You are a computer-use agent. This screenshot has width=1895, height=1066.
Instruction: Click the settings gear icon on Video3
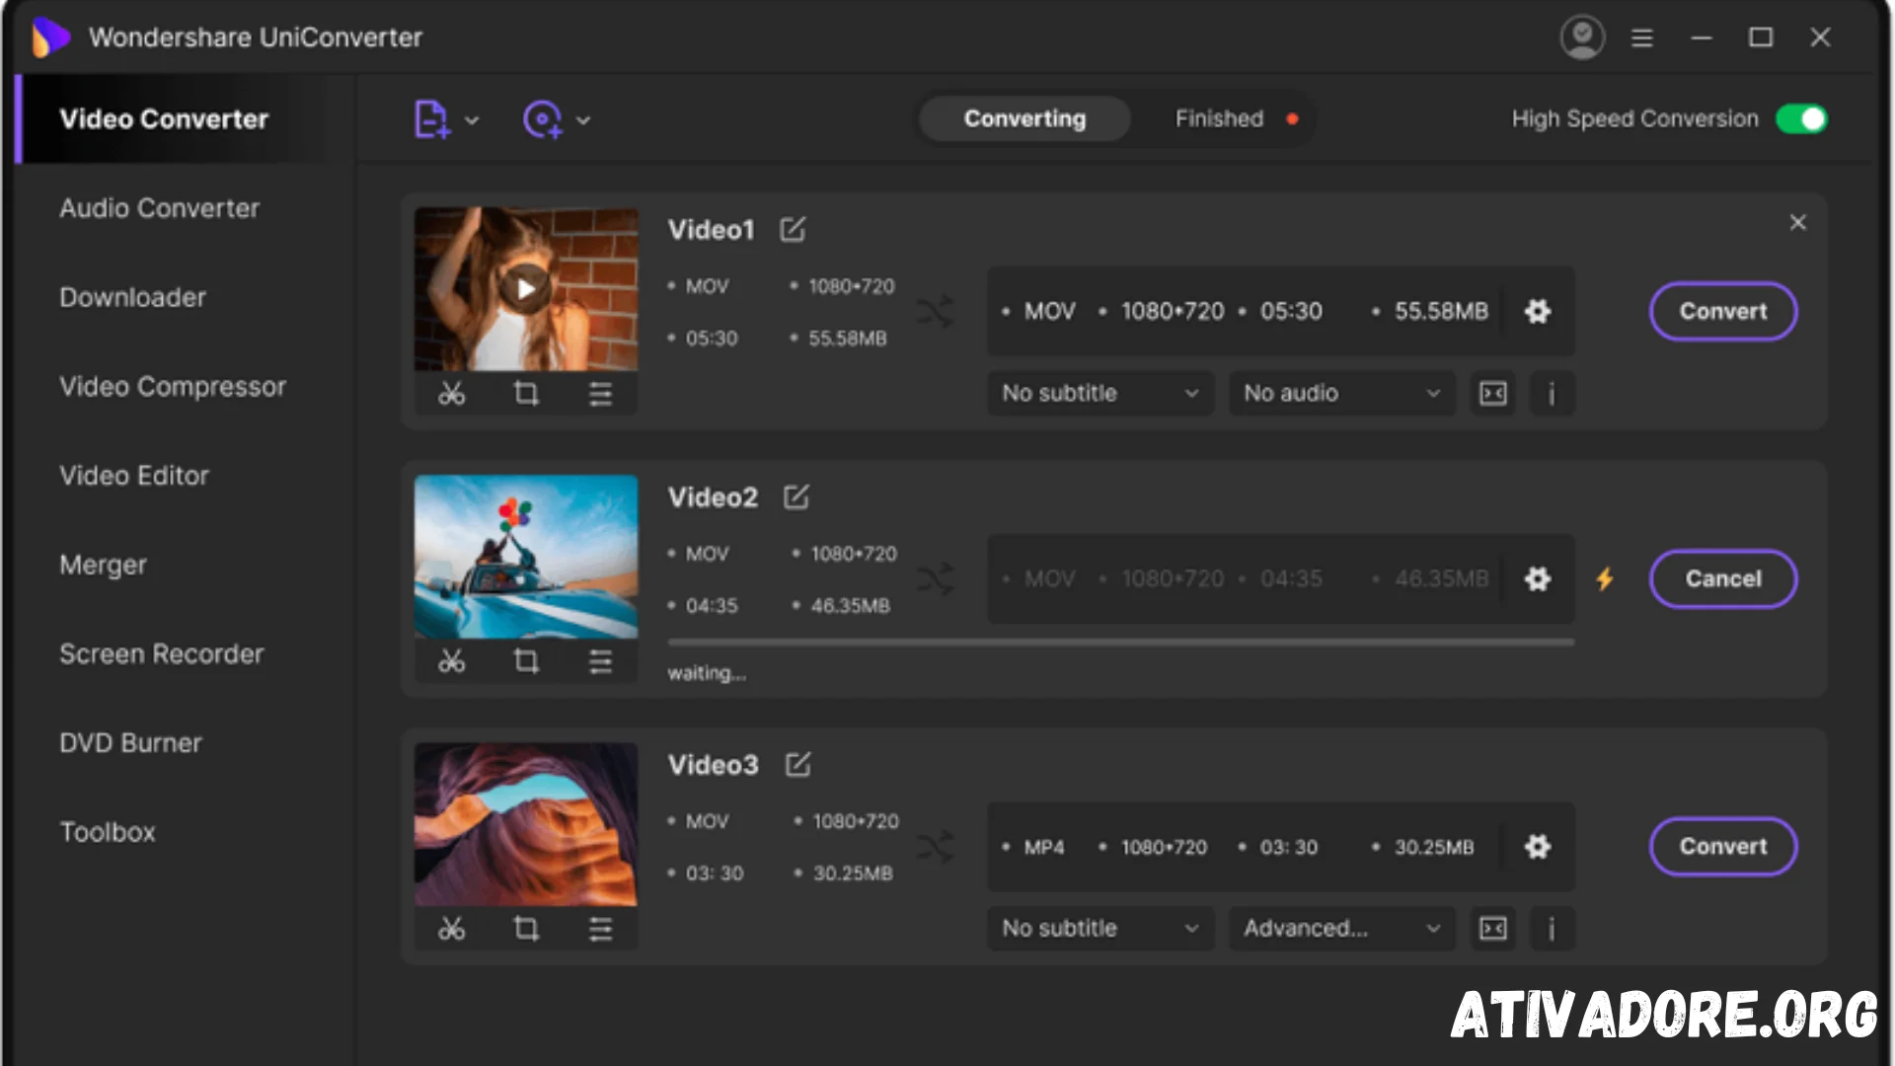click(1537, 846)
